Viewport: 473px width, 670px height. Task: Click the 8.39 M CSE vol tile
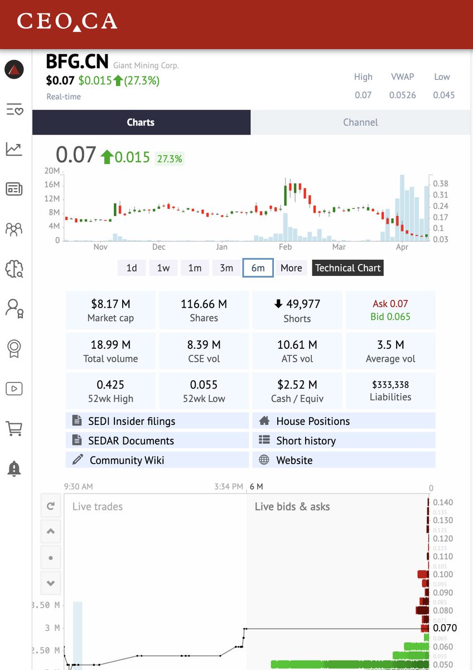pyautogui.click(x=204, y=351)
